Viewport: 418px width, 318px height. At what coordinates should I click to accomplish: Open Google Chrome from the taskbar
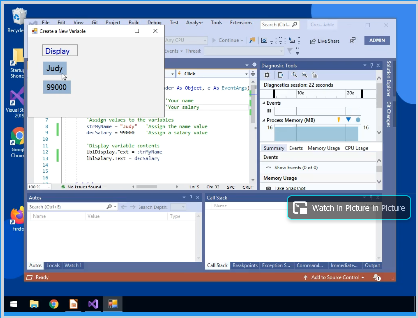coord(54,304)
